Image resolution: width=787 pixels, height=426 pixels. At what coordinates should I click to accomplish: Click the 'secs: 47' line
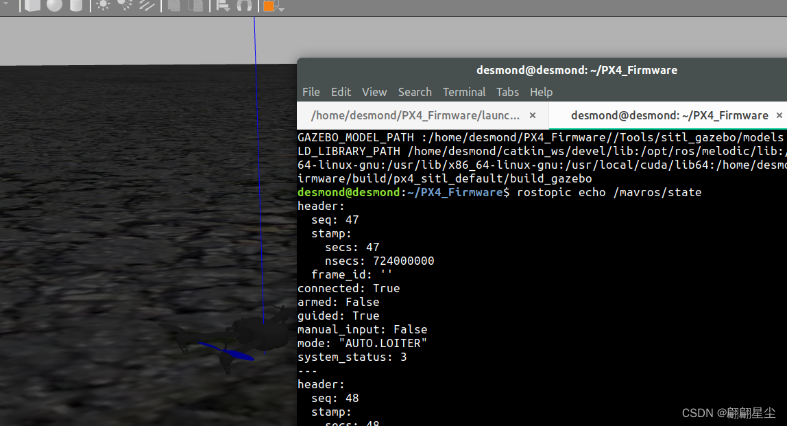point(352,247)
